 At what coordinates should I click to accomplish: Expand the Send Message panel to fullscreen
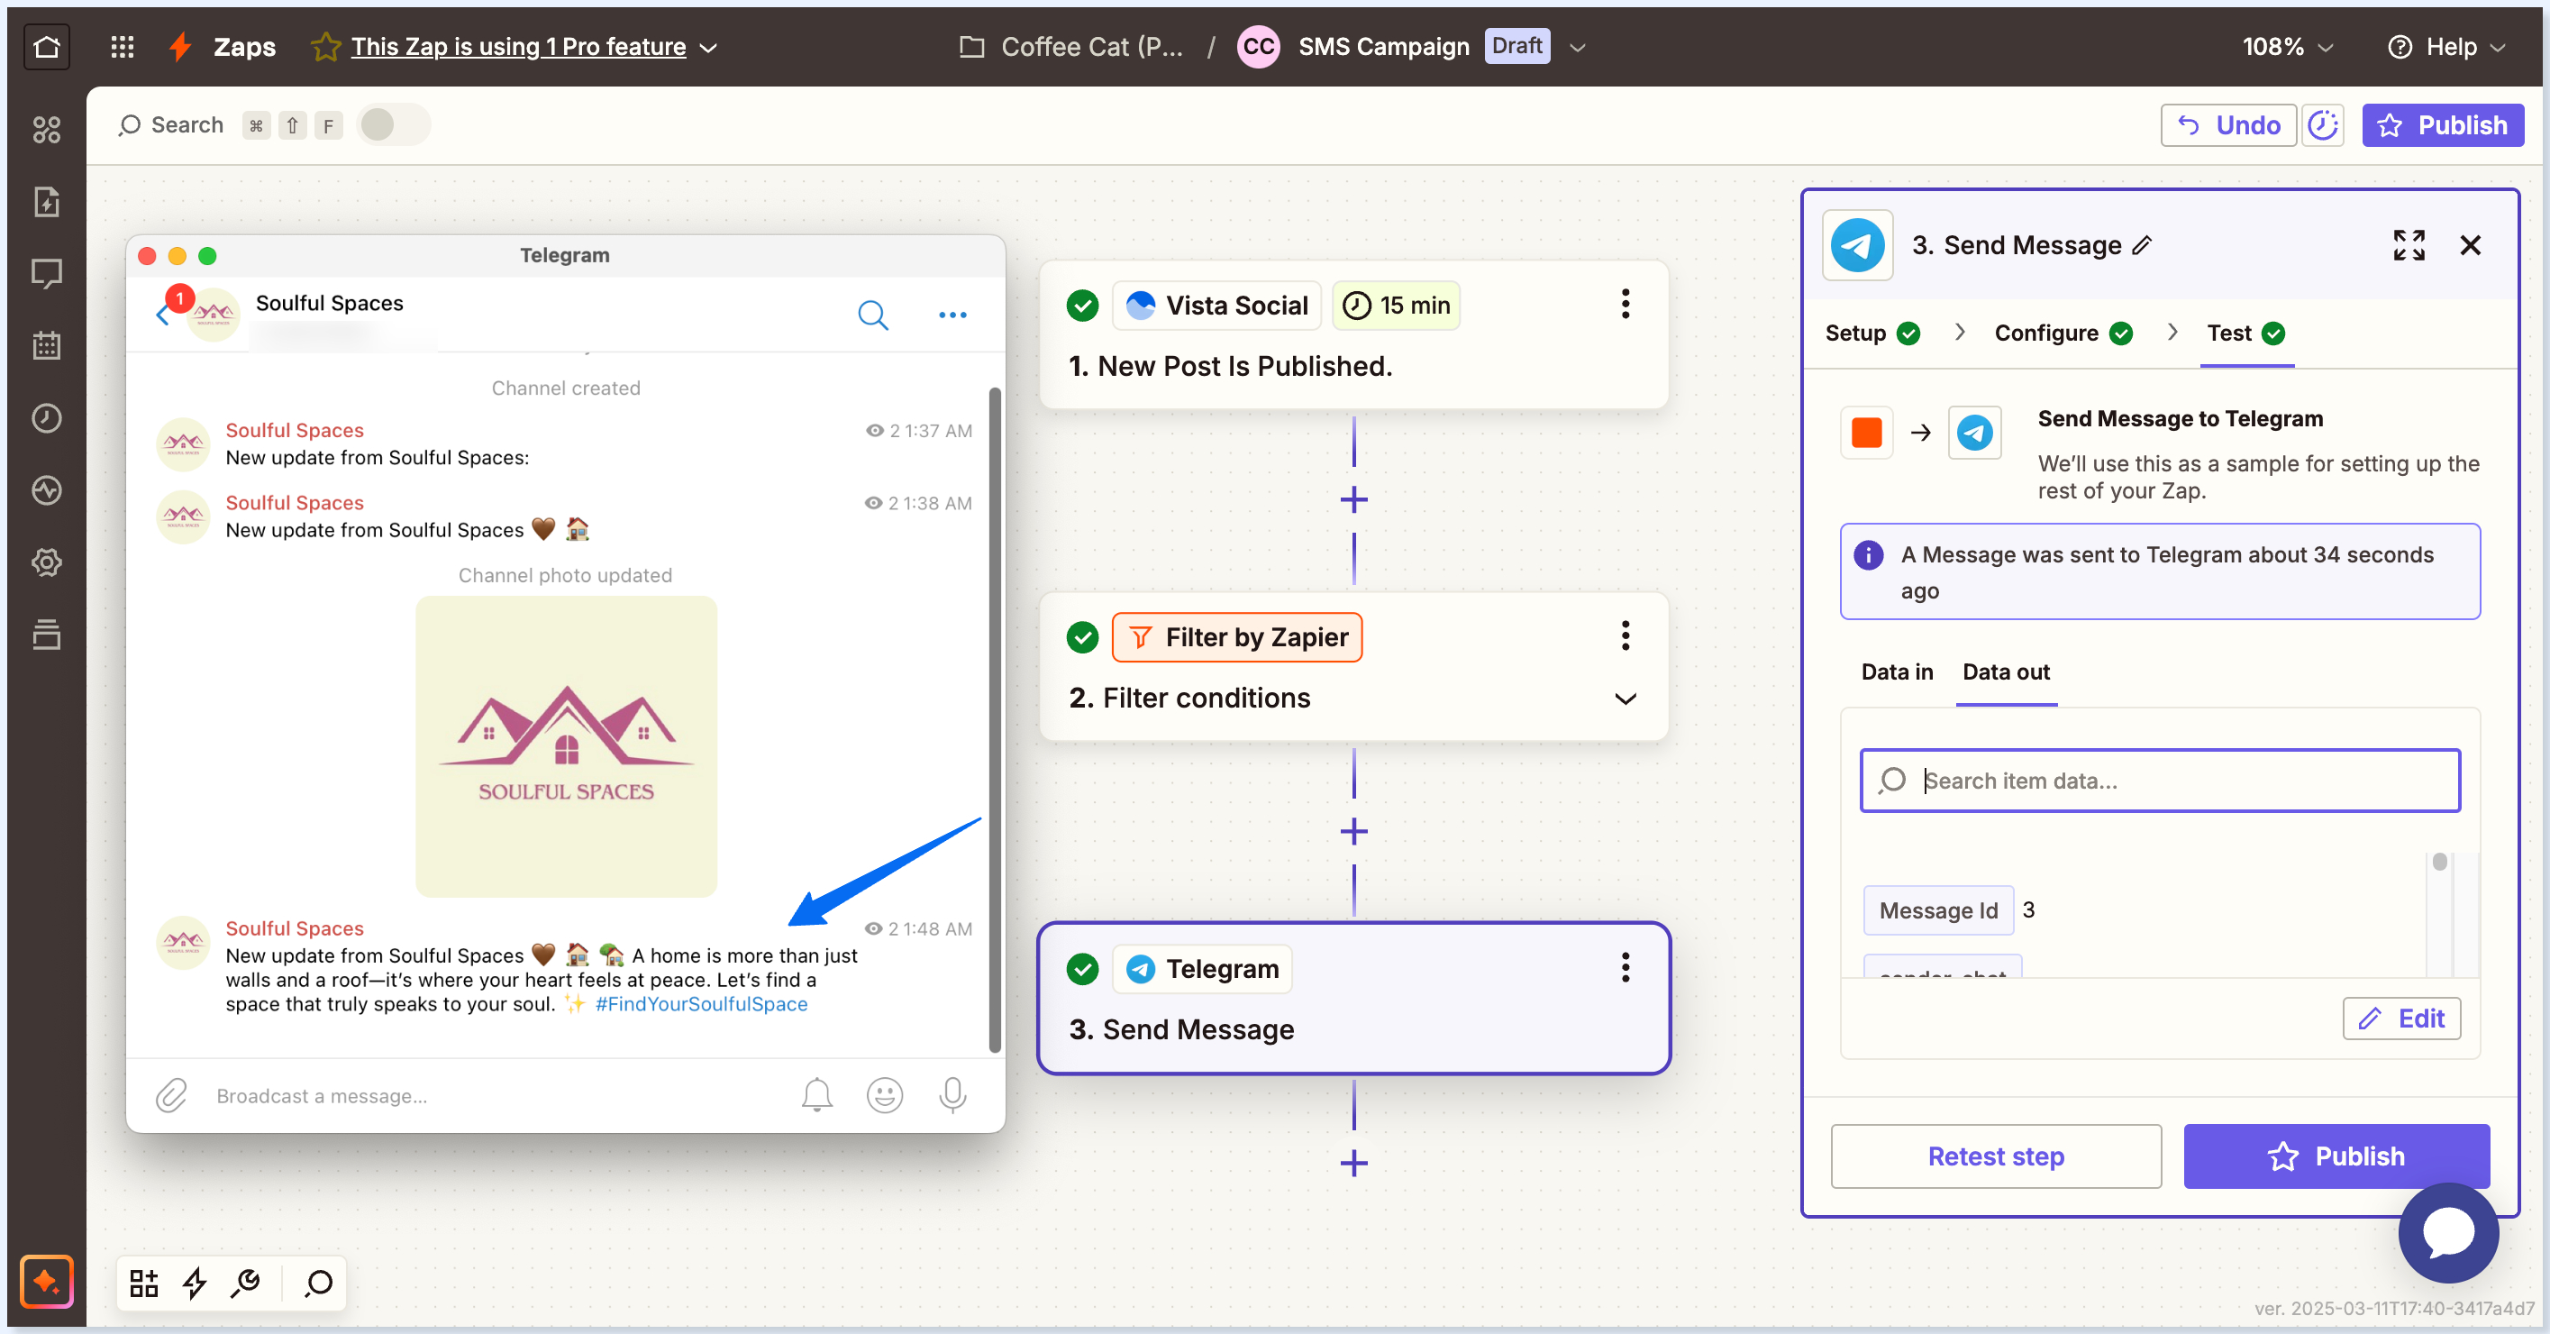click(x=2409, y=244)
